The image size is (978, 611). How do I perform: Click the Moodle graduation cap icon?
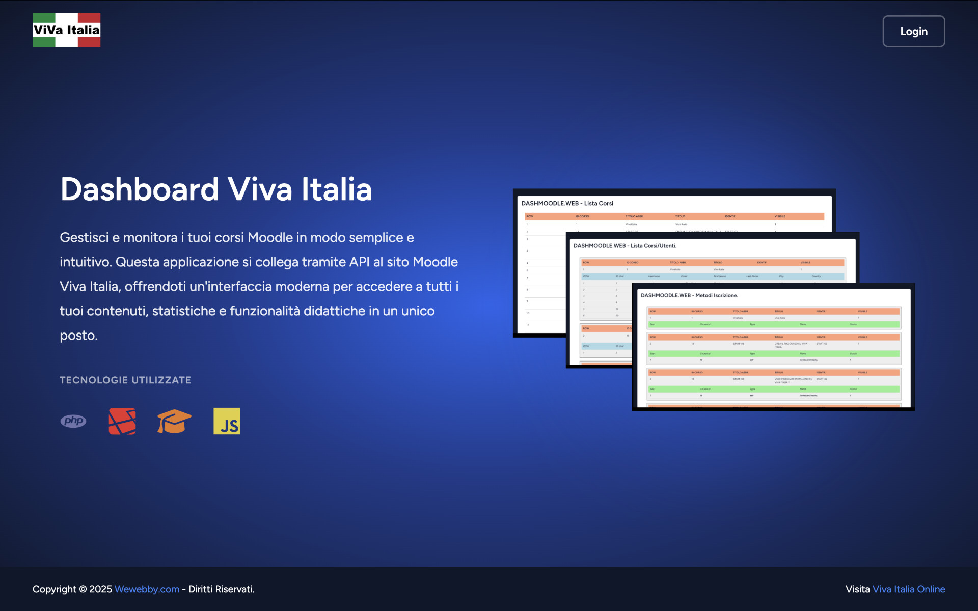click(173, 421)
